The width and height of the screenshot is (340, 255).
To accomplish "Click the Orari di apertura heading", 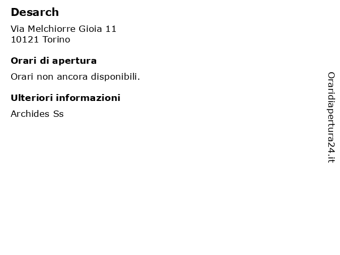I will 54,61.
